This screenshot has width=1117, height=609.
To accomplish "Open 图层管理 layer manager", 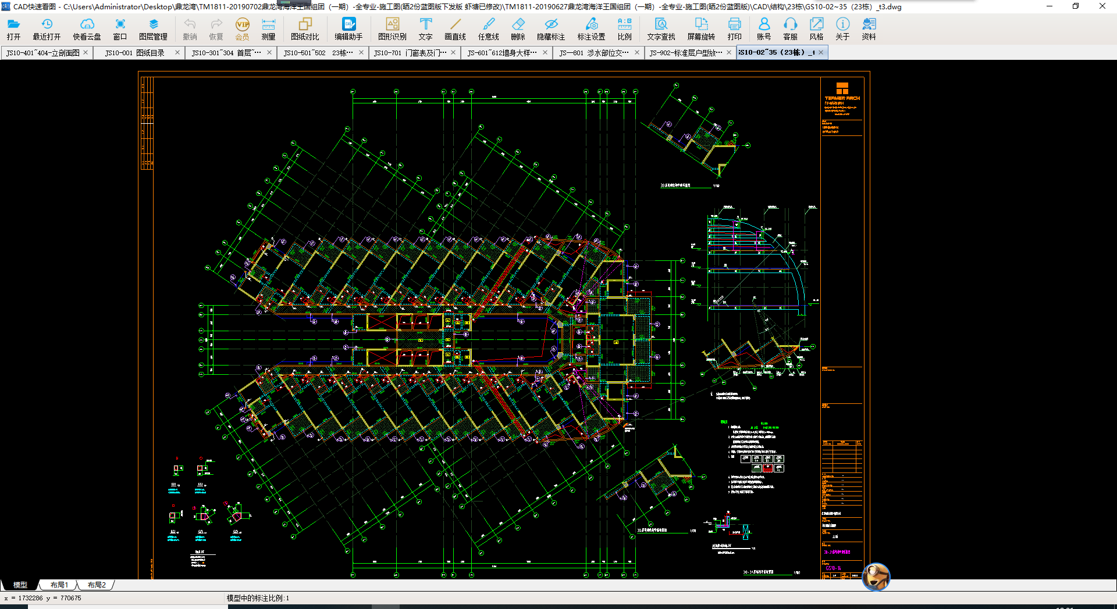I will point(153,29).
